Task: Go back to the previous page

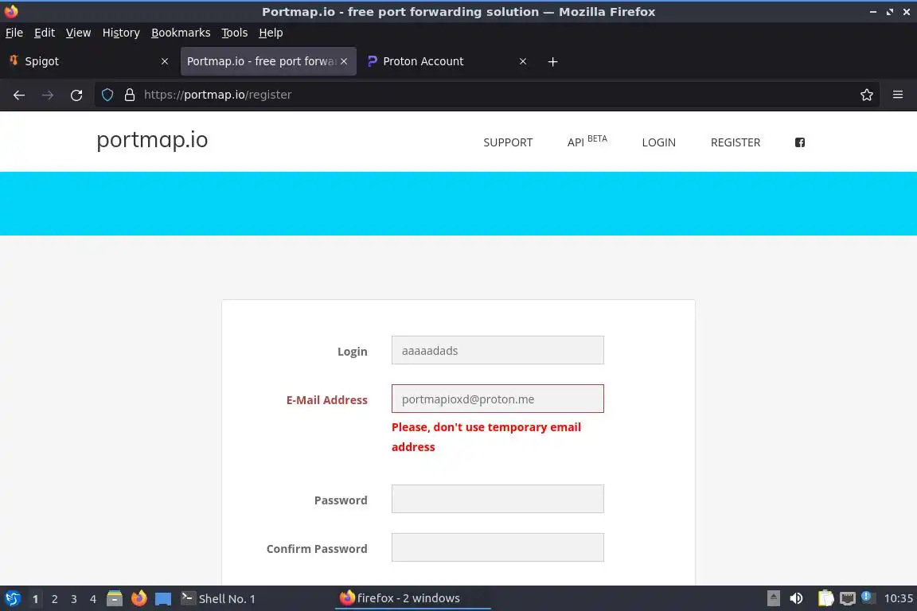Action: [19, 95]
